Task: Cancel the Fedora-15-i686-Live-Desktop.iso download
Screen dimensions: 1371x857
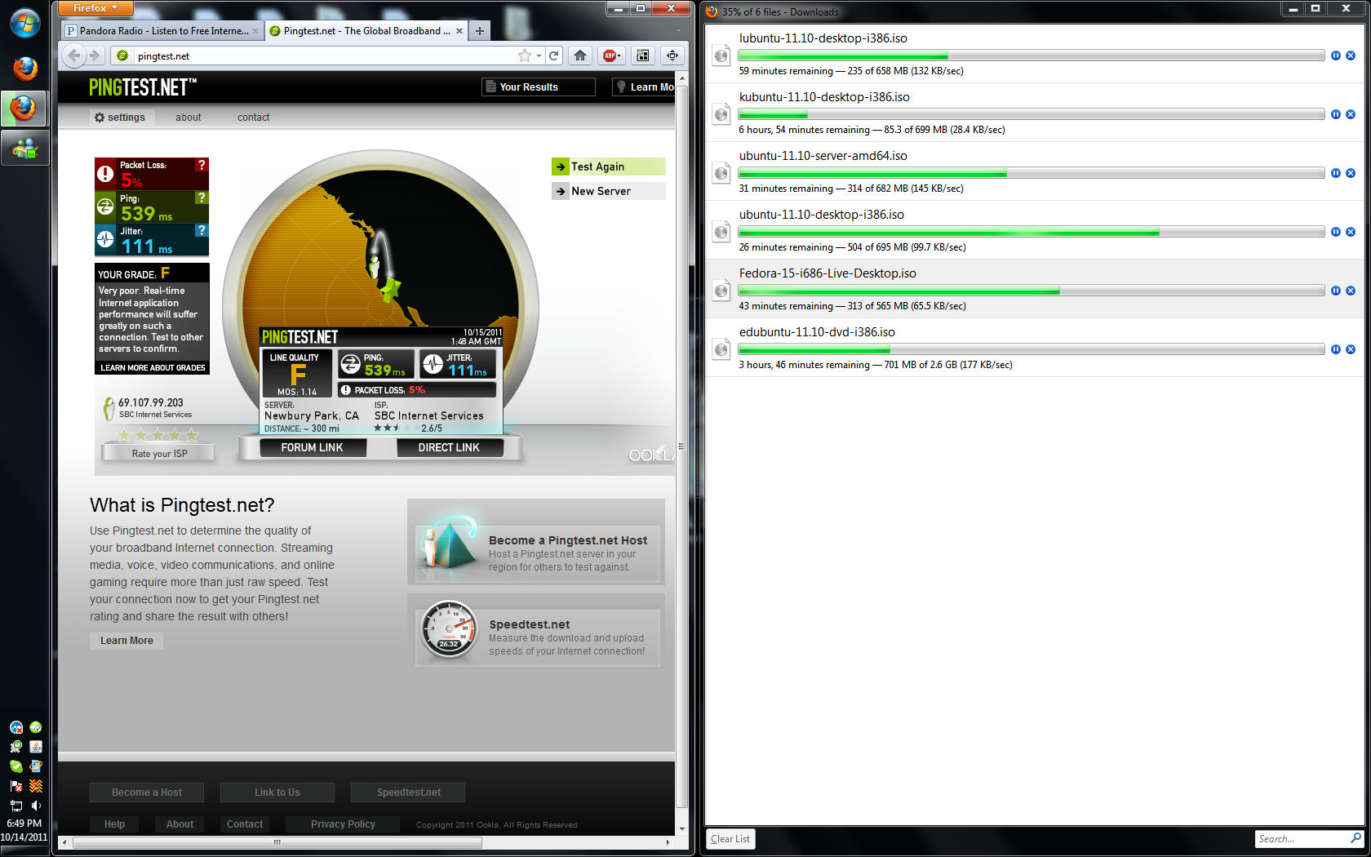Action: [1351, 291]
